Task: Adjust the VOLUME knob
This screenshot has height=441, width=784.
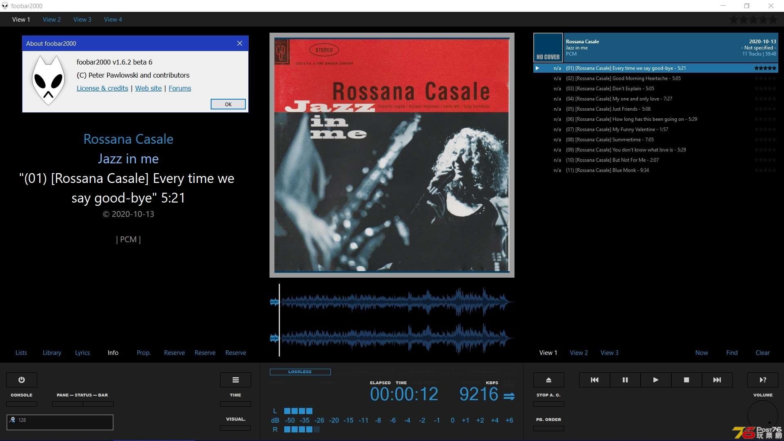Action: click(x=763, y=416)
